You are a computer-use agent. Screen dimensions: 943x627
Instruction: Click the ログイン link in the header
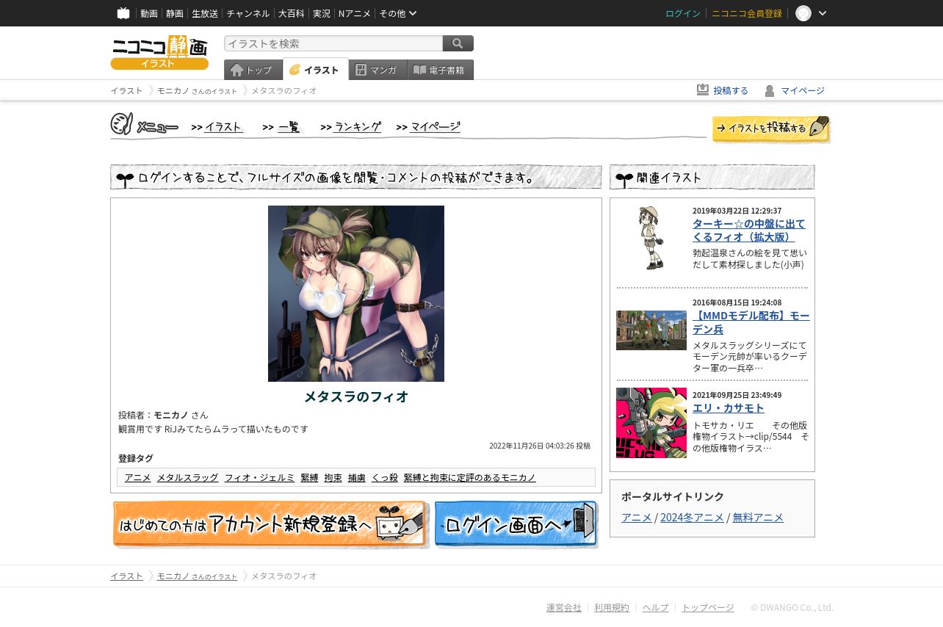[x=683, y=13]
